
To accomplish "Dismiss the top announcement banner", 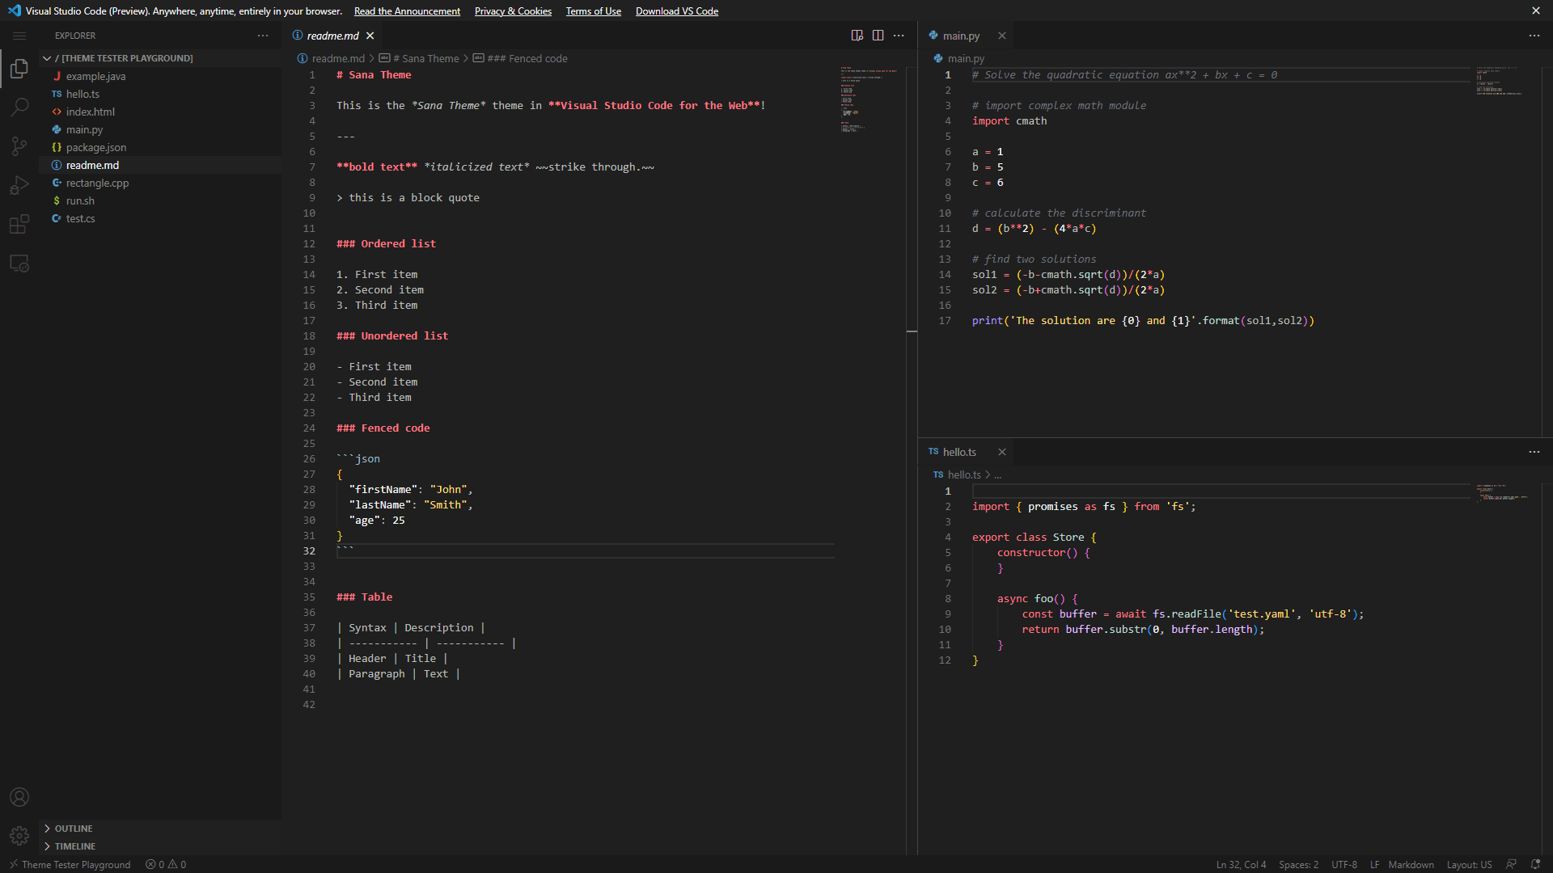I will 1536,11.
